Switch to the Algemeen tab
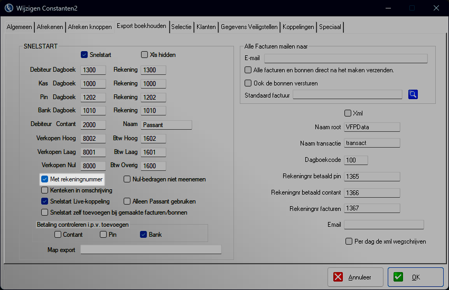Image resolution: width=449 pixels, height=290 pixels. pyautogui.click(x=20, y=27)
